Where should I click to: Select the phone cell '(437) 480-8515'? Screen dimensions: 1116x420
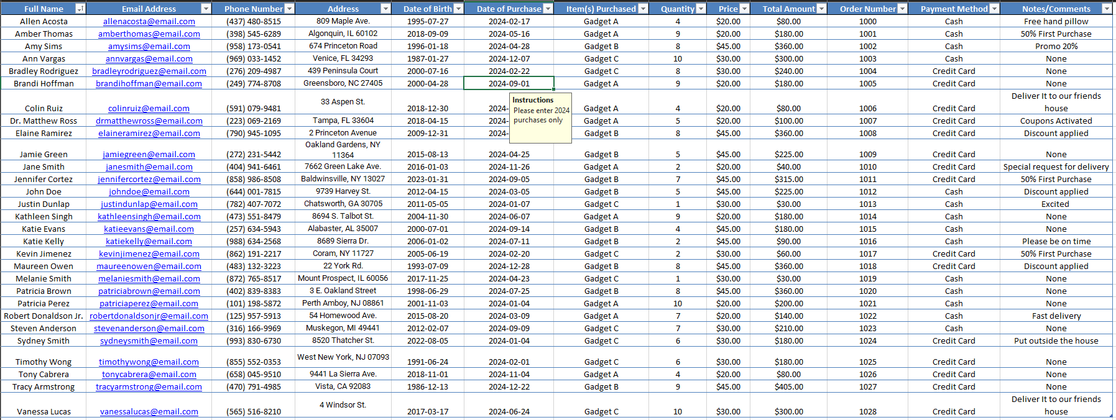[x=254, y=21]
